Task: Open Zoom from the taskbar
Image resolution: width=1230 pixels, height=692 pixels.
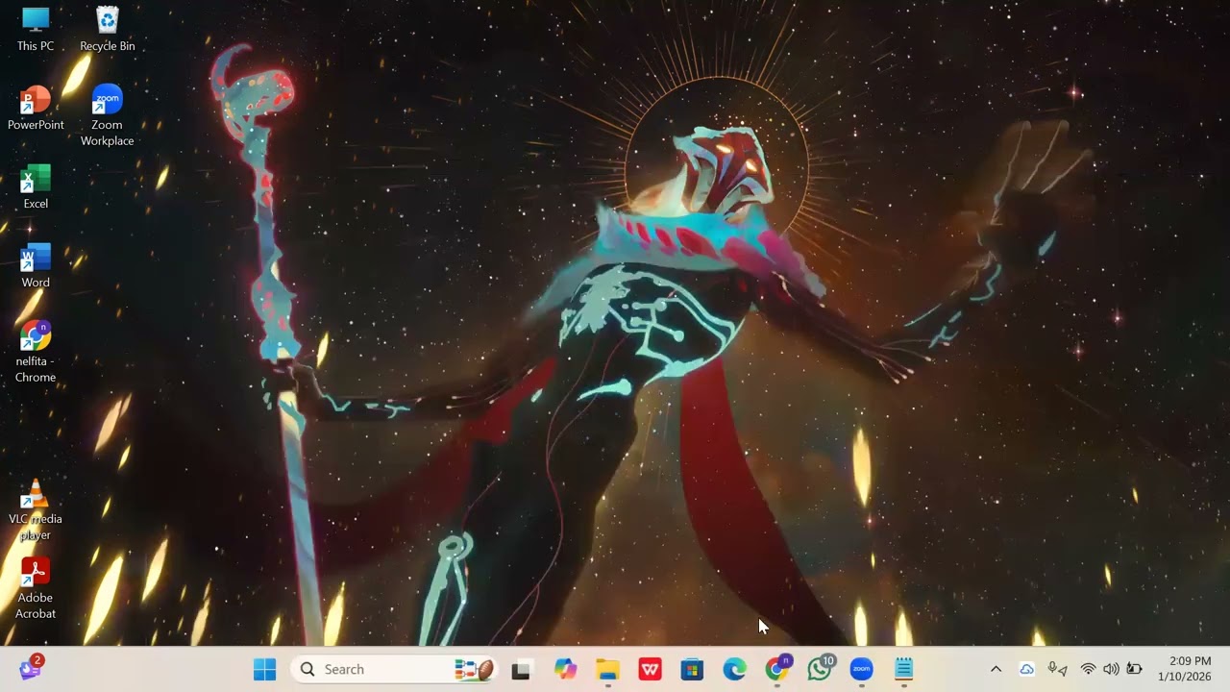Action: [x=862, y=670]
